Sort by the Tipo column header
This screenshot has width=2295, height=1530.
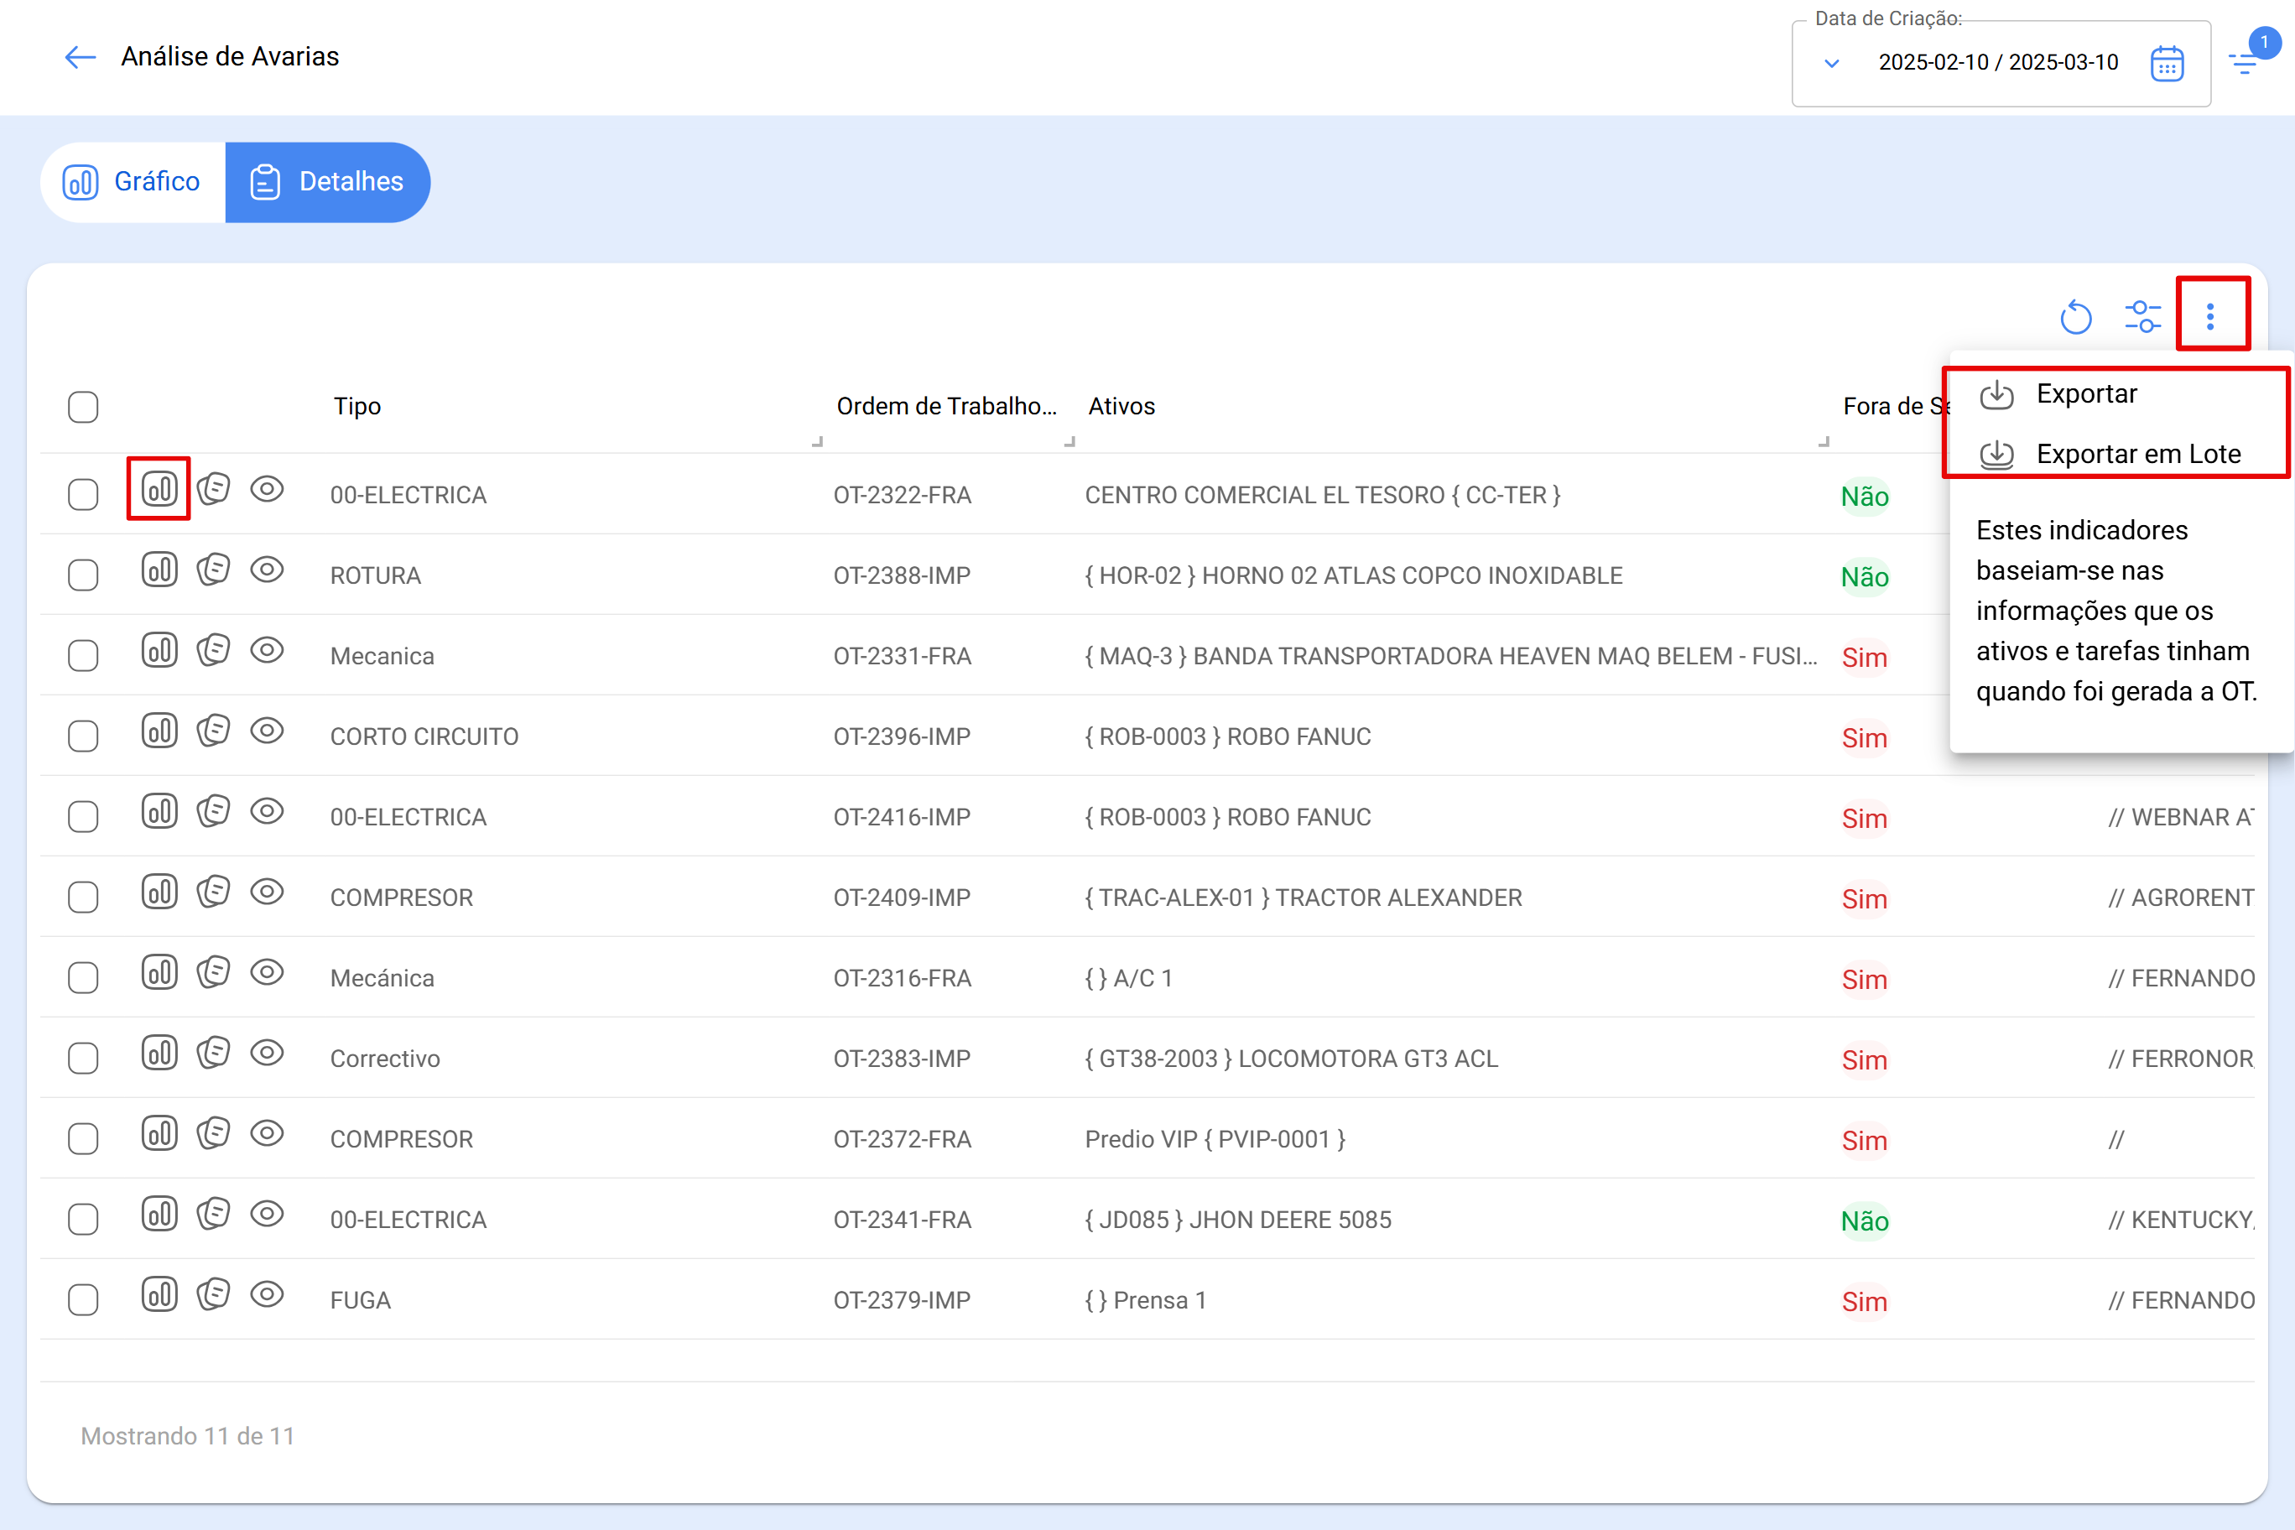[357, 406]
